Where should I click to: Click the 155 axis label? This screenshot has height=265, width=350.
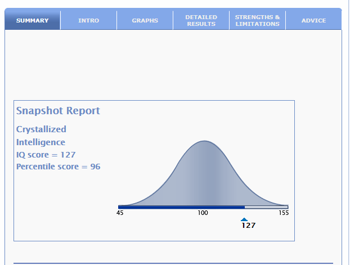[x=284, y=213]
